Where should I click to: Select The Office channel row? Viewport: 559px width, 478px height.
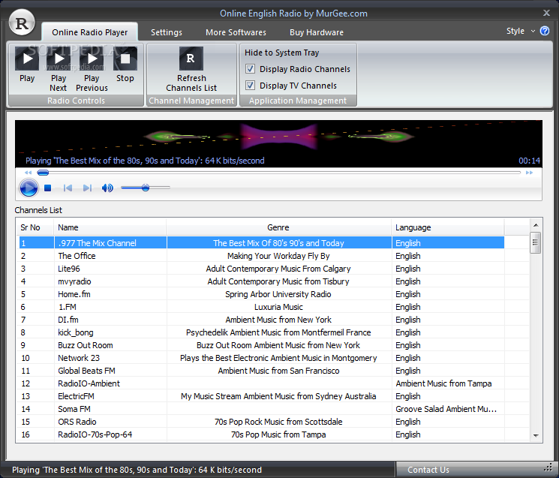(261, 256)
